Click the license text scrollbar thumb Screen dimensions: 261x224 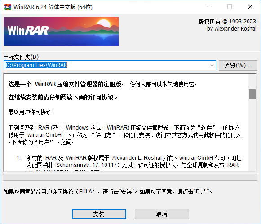pyautogui.click(x=252, y=94)
